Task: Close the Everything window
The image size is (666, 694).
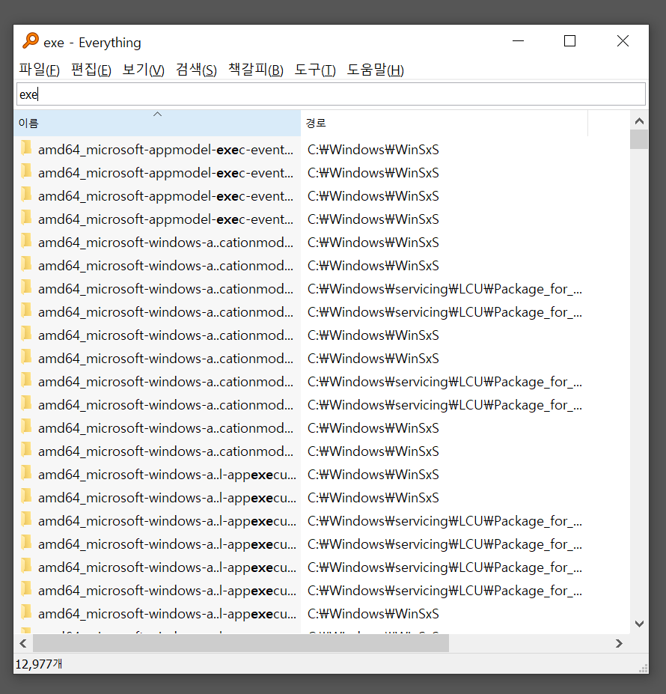Action: tap(623, 41)
